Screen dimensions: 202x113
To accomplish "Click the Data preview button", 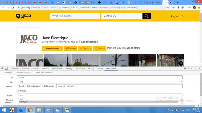I will pyautogui.click(x=49, y=86).
